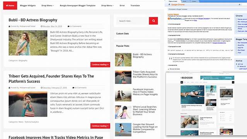
Task: Click the Blogger Templates link in Chrome theme post
Action: 204,19
